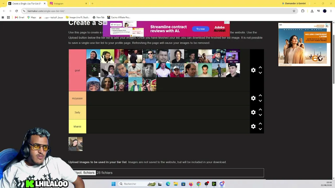Open the Chrome extensions menu

coord(303,11)
